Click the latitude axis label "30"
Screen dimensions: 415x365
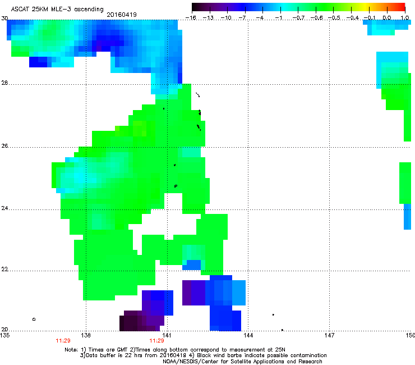tap(4, 19)
